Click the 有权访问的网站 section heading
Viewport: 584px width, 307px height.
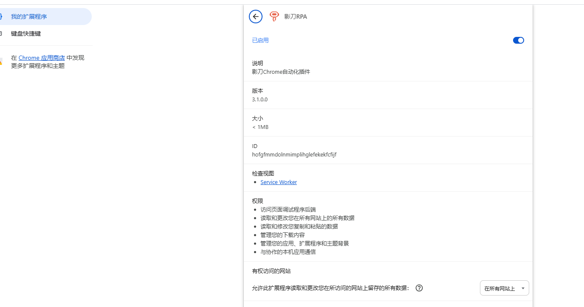pos(271,271)
